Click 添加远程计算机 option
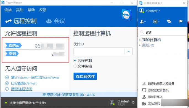Viewport: 189px width, 108px height. [x=158, y=90]
